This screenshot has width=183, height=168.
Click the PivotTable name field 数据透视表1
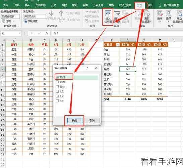click(10, 16)
